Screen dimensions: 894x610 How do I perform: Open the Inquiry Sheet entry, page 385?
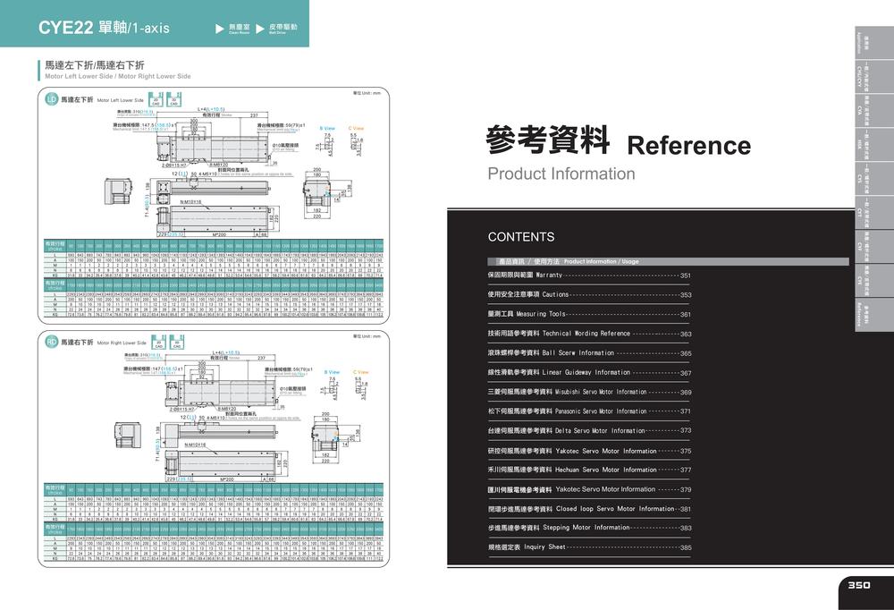(589, 547)
